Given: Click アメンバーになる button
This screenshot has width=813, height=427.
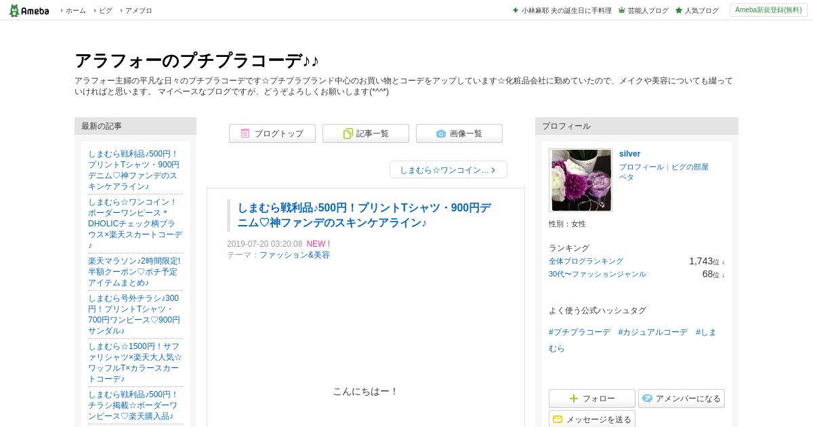Looking at the screenshot, I should (x=682, y=399).
